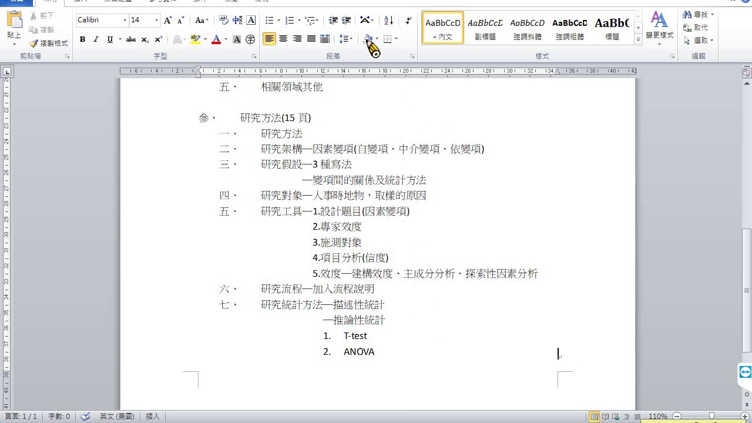Apply the 標題 style
The height and width of the screenshot is (423, 752).
[x=612, y=28]
